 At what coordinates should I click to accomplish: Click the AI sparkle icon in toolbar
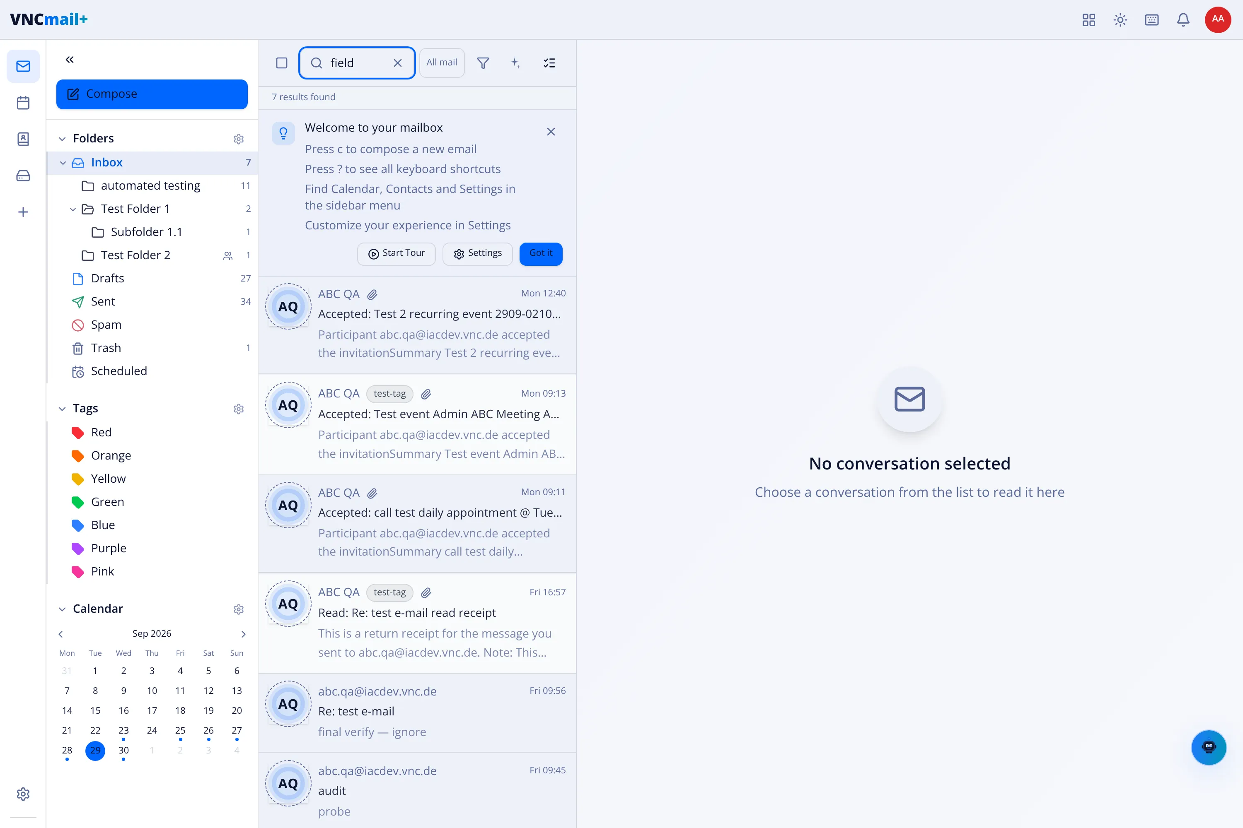click(x=515, y=63)
